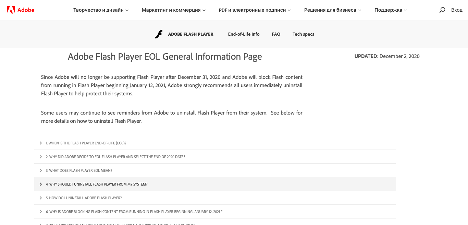
Task: Expand 'How do I uninstall Adobe Flash Player?'
Action: [84, 198]
